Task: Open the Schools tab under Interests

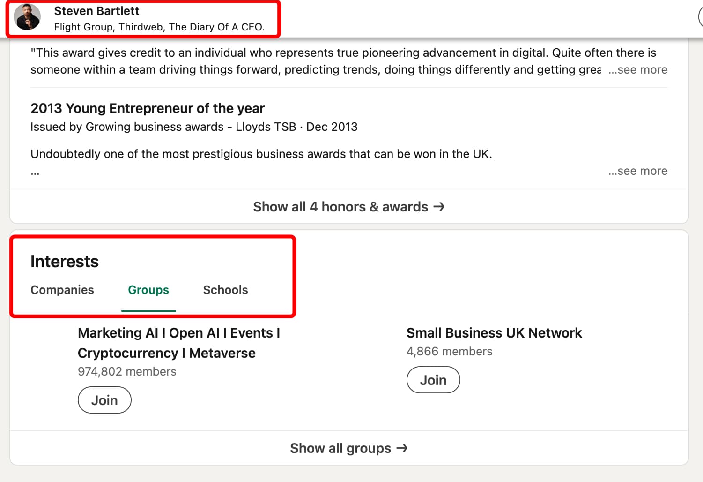Action: tap(225, 290)
